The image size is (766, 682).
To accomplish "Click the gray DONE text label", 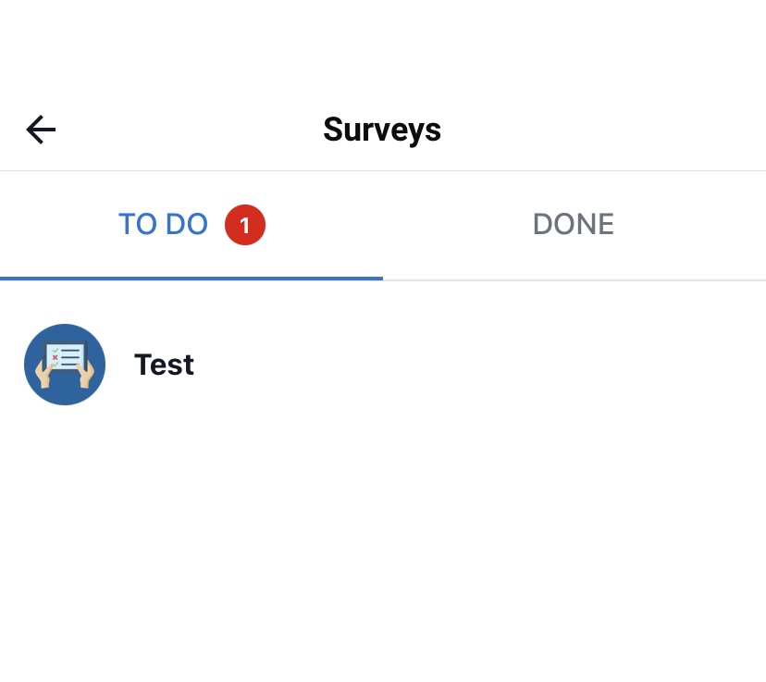I will click(x=574, y=225).
